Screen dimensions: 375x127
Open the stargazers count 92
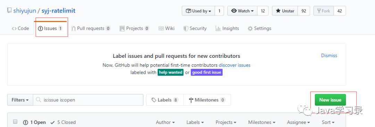point(304,11)
